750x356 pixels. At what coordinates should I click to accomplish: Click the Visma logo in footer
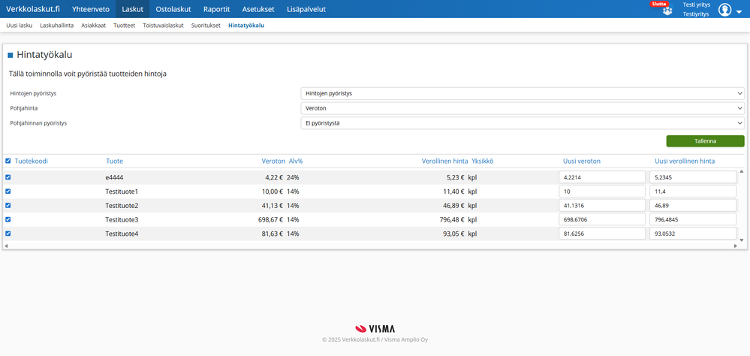375,328
